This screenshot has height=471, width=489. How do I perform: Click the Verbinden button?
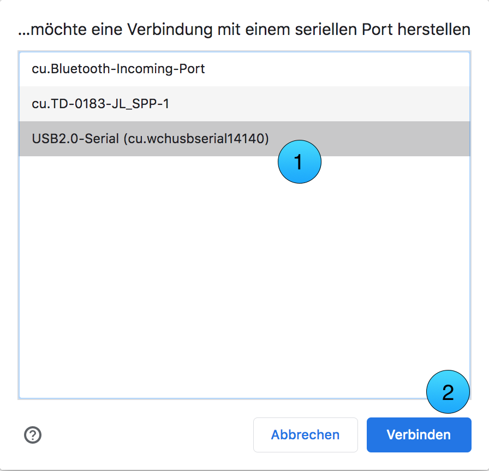tap(419, 435)
